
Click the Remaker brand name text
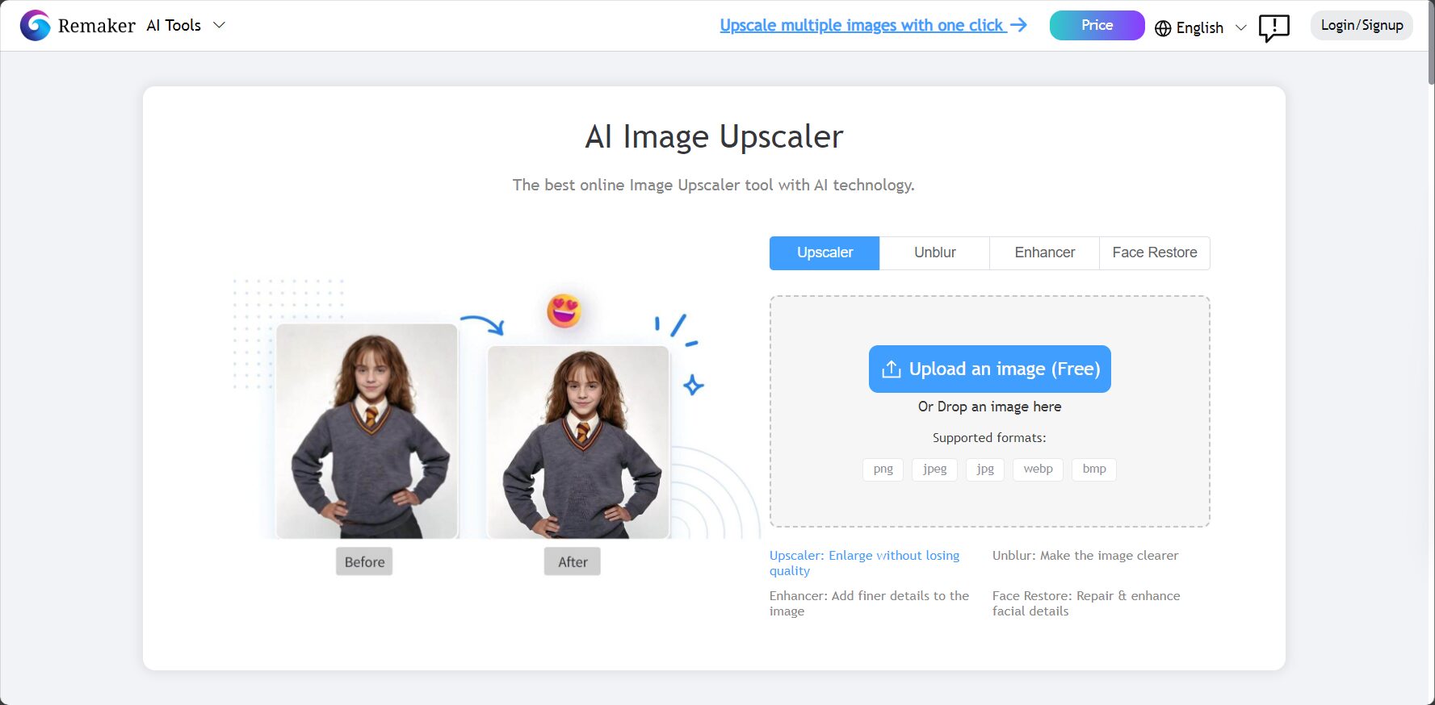[97, 26]
